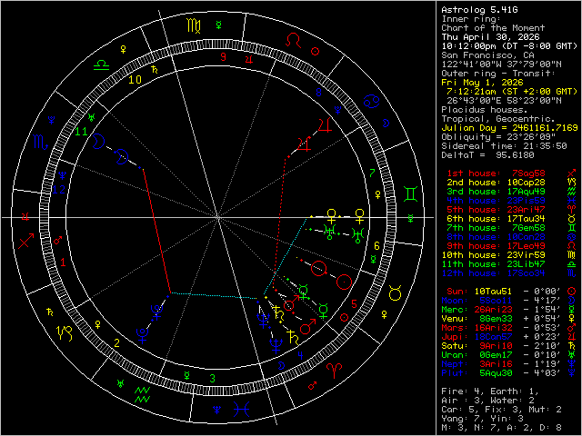
Task: Click the Mars symbol beside the Mars row
Action: 572,328
